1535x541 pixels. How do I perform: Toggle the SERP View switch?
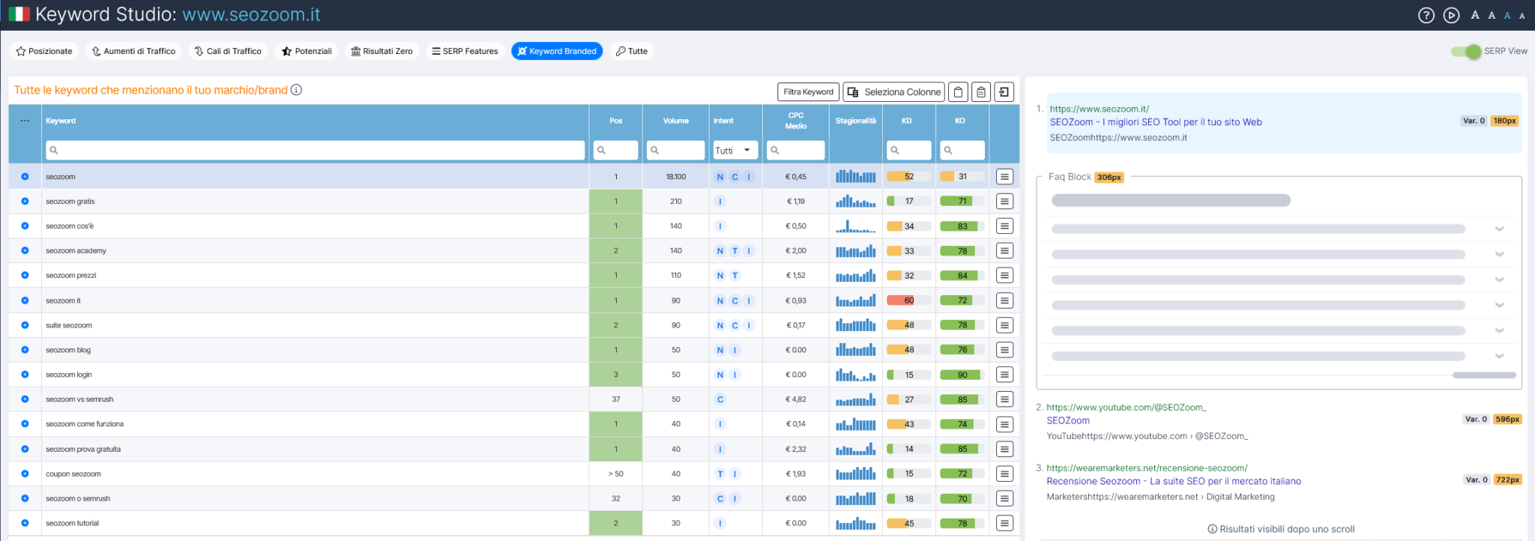tap(1466, 51)
